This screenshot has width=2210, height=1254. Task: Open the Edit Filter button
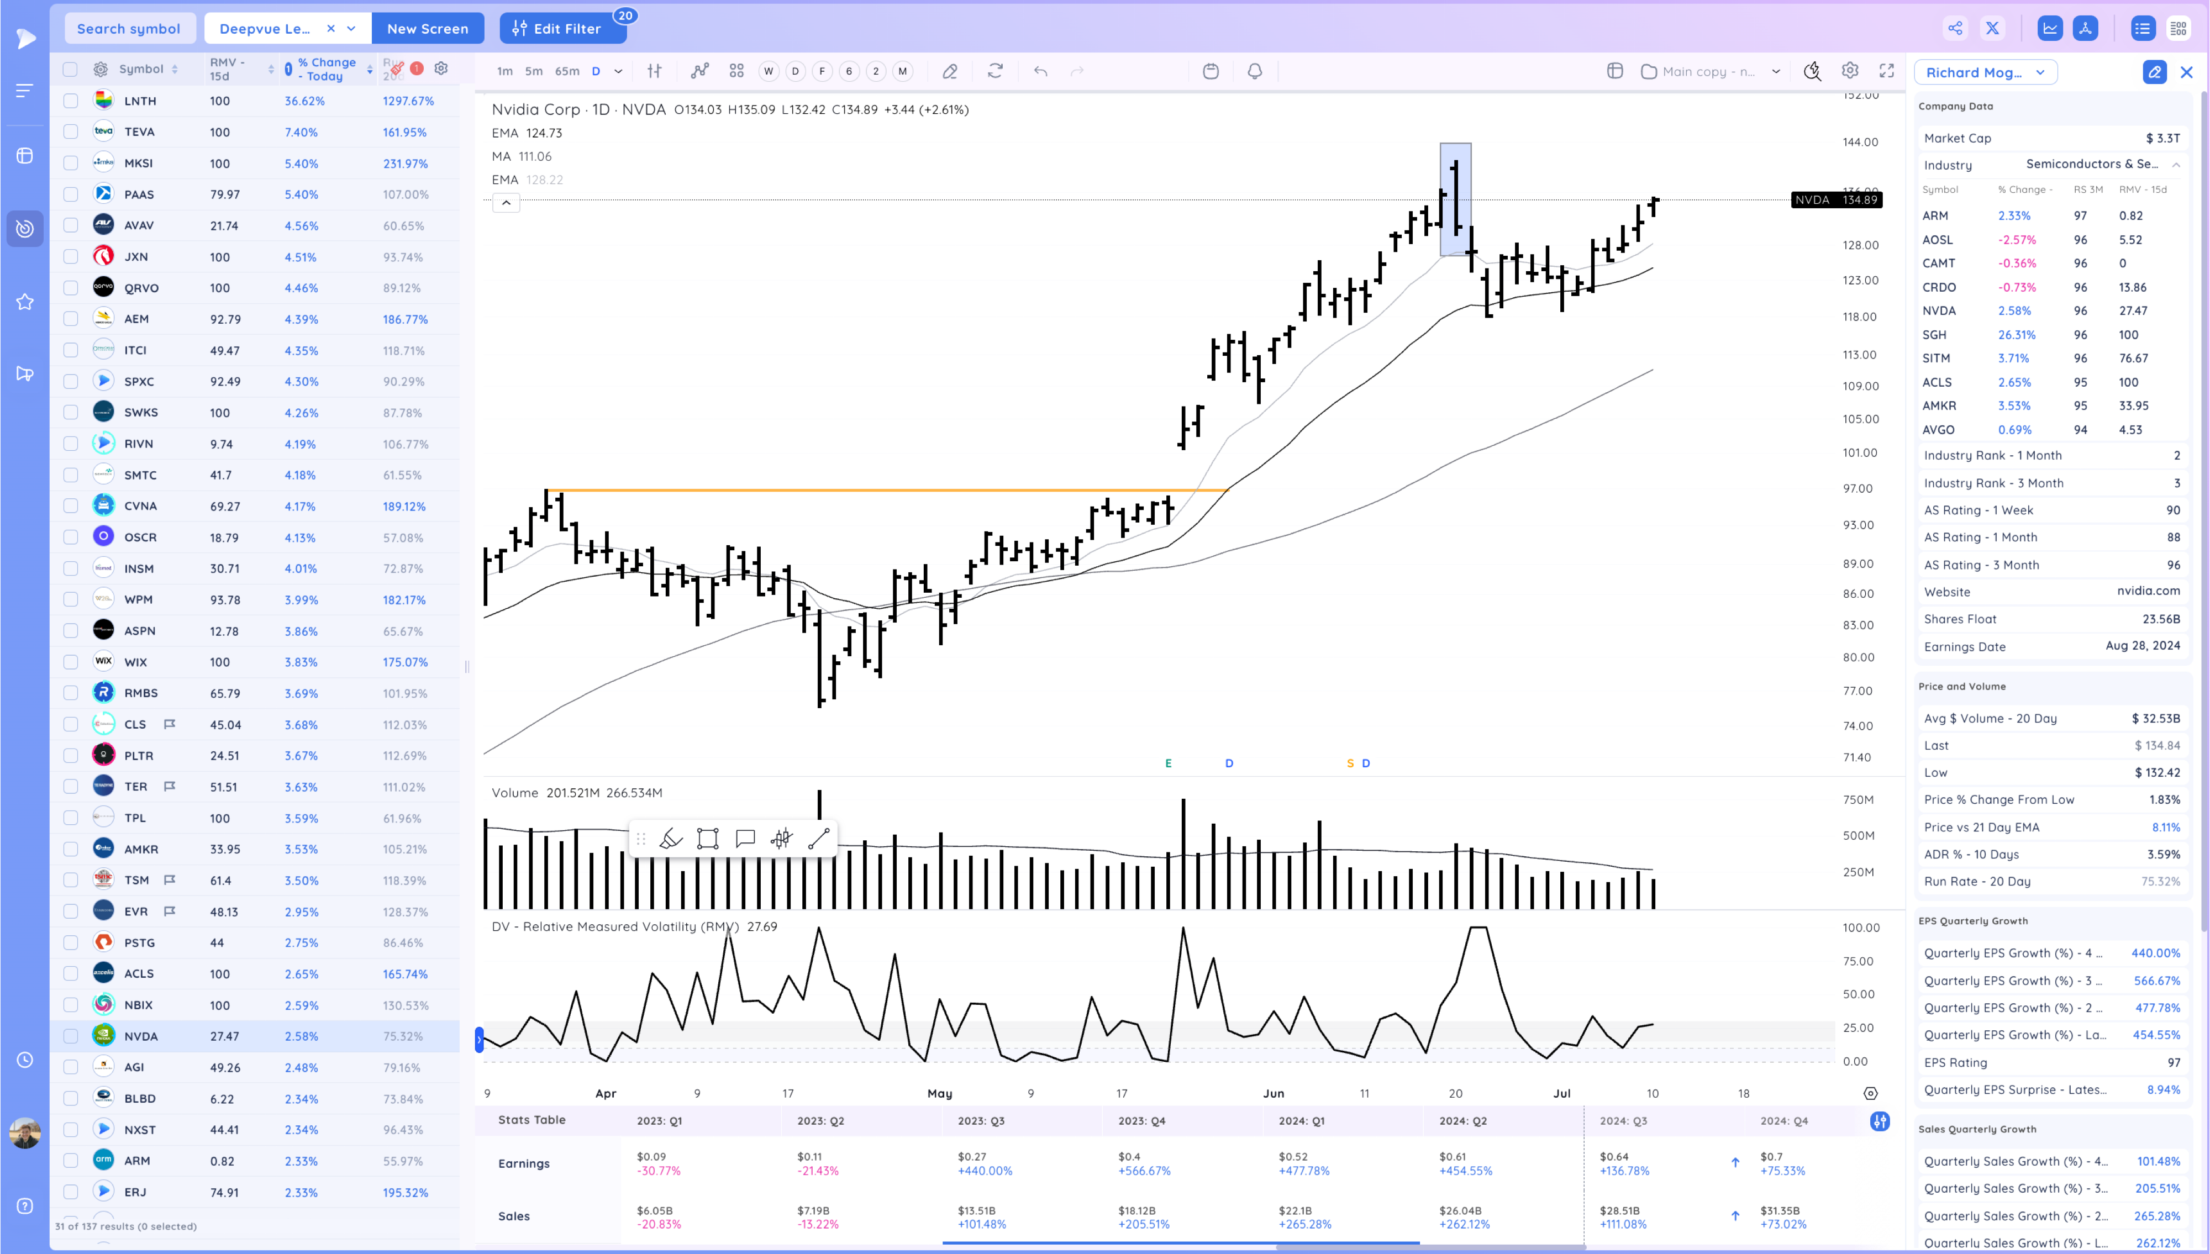coord(557,28)
